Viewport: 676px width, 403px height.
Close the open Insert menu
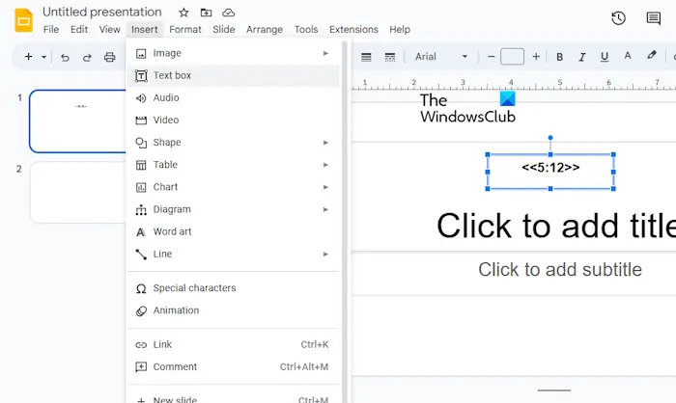click(145, 29)
